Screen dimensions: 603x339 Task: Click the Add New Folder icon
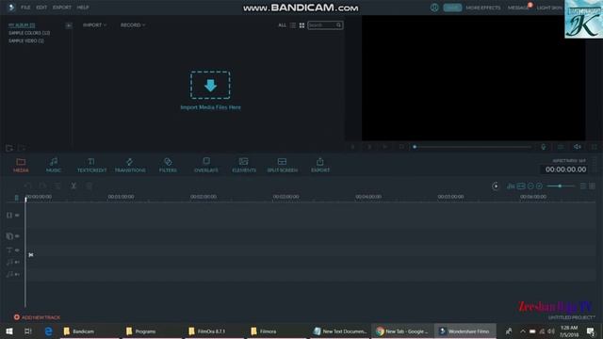tap(9, 148)
